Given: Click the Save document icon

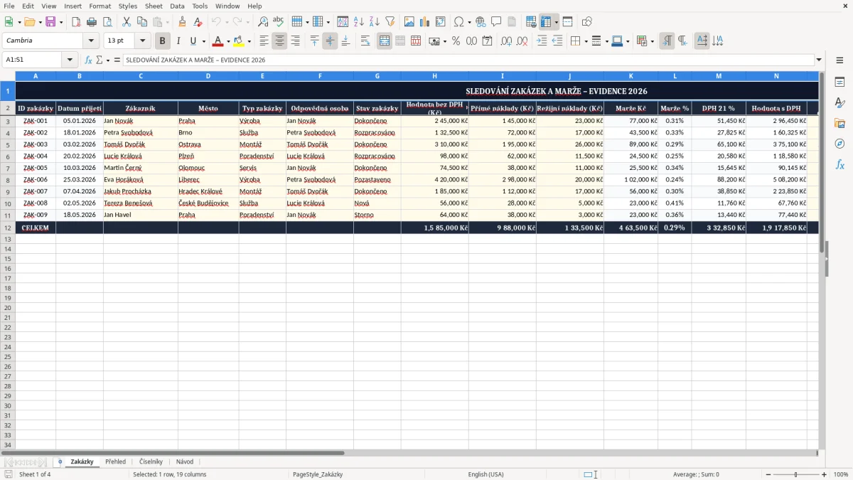Looking at the screenshot, I should point(50,22).
